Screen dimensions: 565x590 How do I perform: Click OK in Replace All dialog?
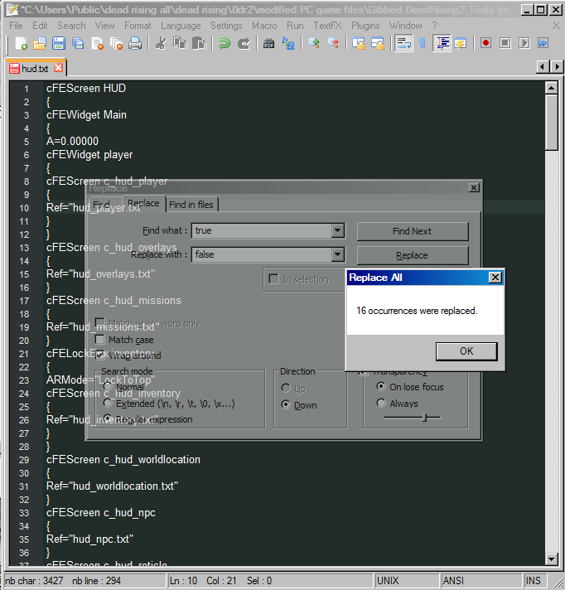coord(466,351)
